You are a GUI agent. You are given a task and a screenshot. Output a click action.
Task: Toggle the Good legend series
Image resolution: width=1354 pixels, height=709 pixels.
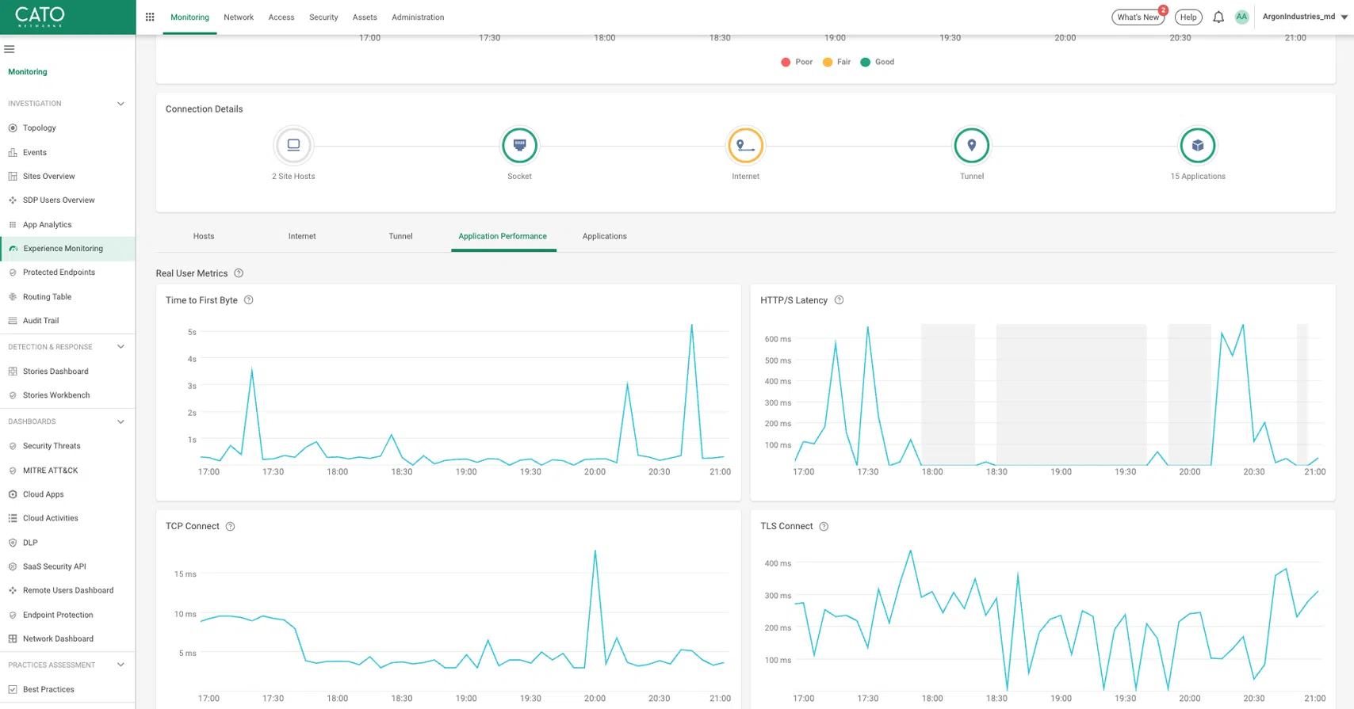878,62
